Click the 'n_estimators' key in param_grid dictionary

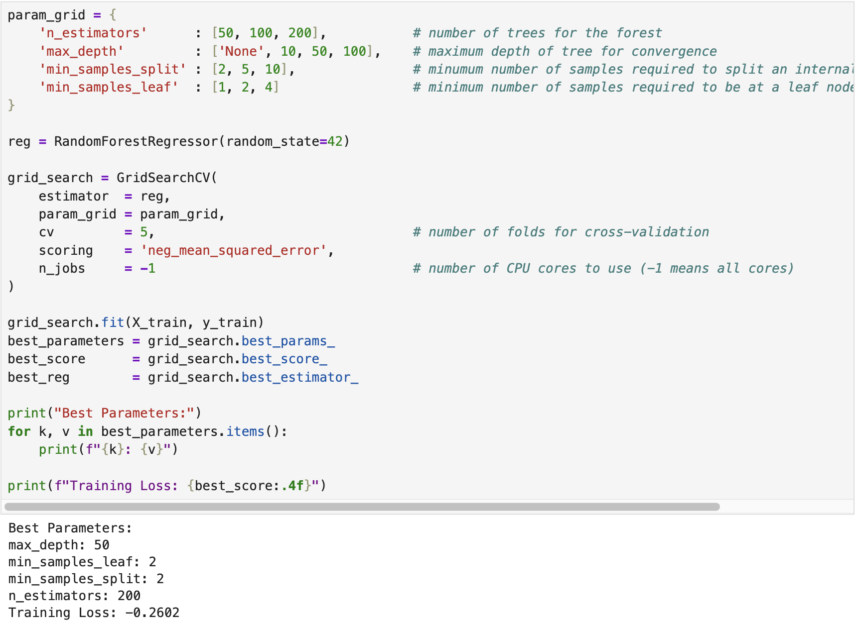click(93, 33)
